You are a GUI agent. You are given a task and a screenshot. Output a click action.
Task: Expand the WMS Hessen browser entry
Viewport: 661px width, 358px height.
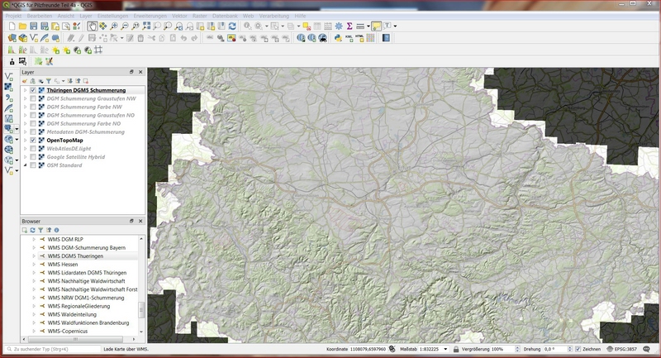click(34, 265)
